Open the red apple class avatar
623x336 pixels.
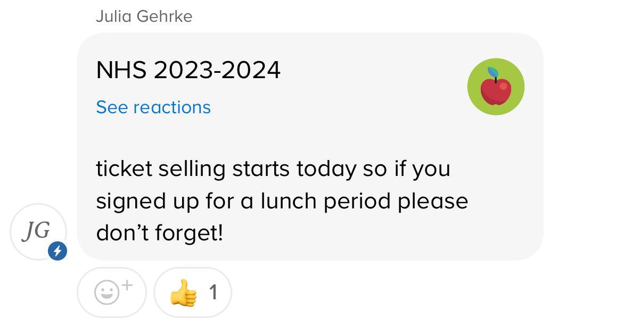[x=496, y=87]
